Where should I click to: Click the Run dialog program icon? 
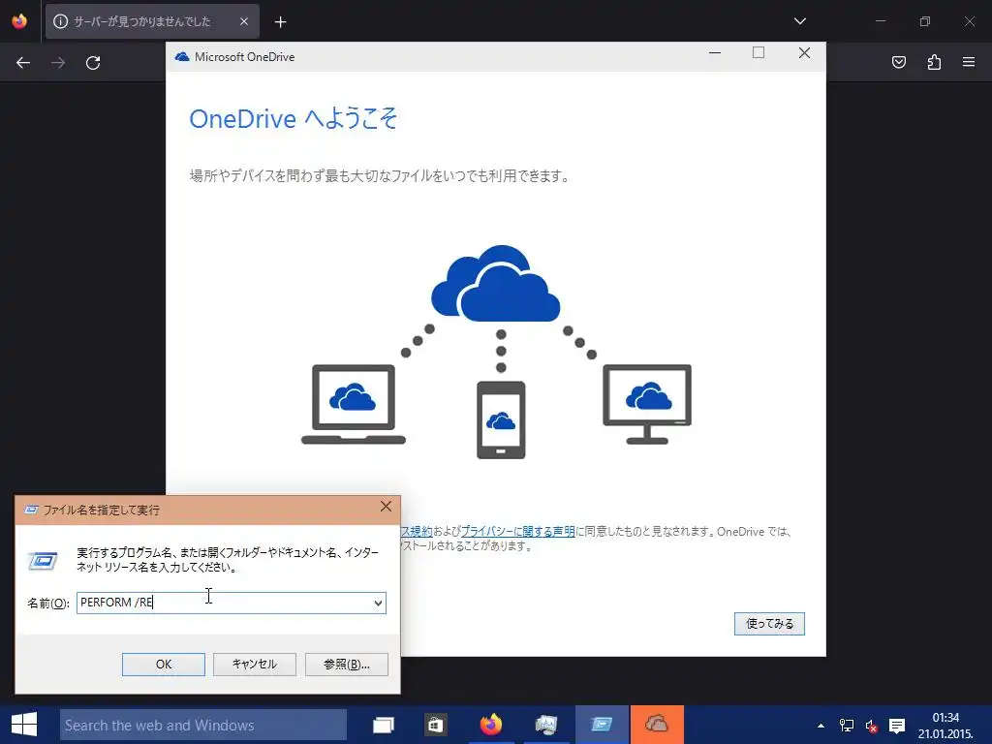tap(43, 561)
